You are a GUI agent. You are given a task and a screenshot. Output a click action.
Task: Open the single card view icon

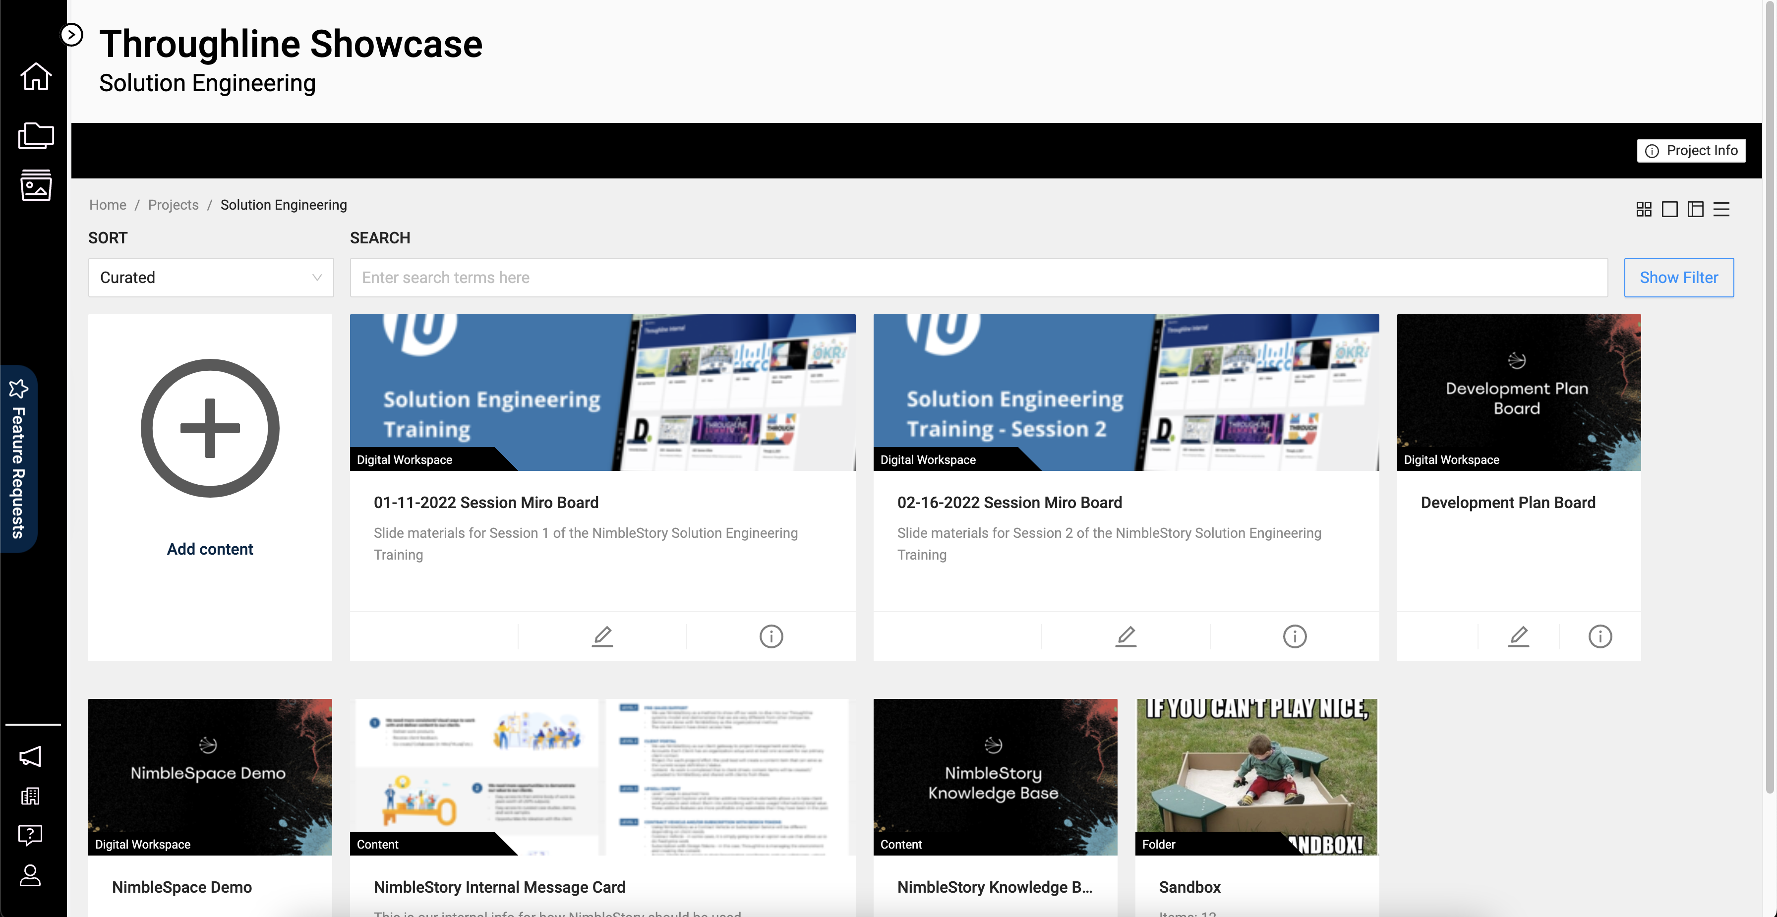pos(1670,209)
